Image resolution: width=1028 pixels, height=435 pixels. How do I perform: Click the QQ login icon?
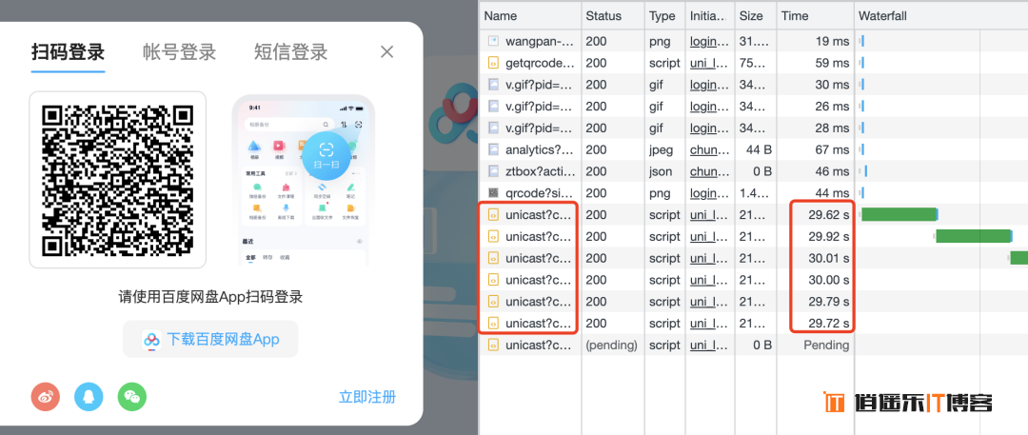[x=89, y=397]
